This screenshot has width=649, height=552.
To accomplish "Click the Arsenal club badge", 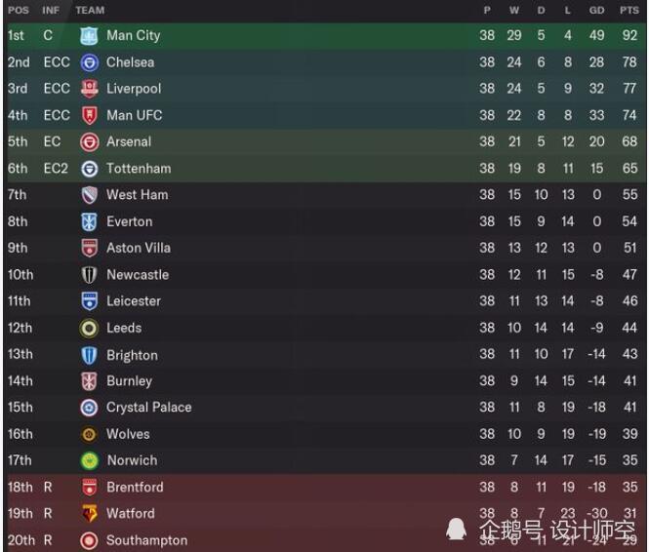I will click(x=89, y=142).
